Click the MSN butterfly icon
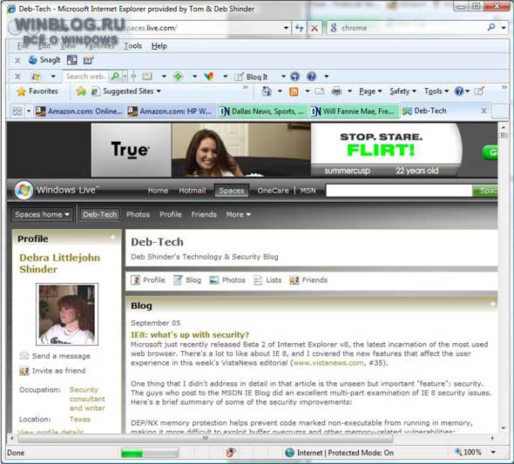Viewport: 514px width, 464px height. 208,77
